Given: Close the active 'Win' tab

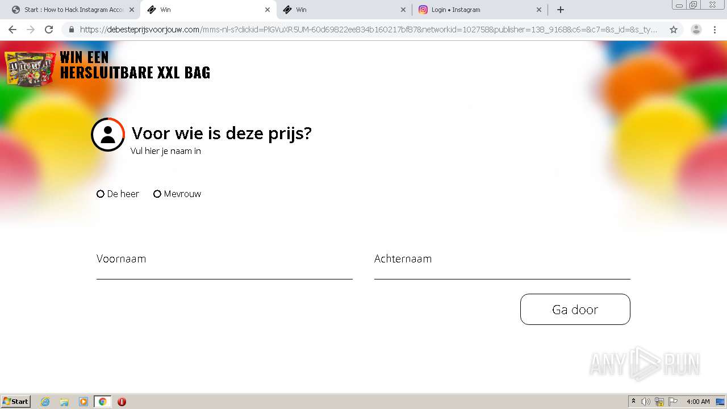Looking at the screenshot, I should [268, 10].
